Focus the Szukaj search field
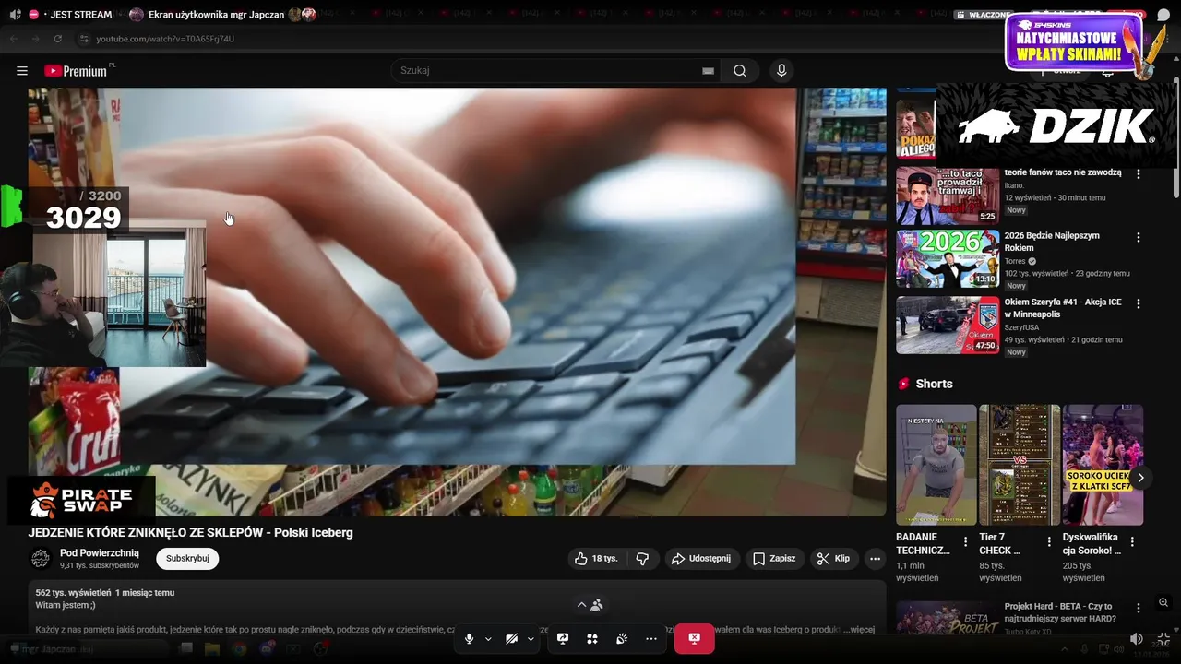The width and height of the screenshot is (1181, 664). (x=554, y=71)
